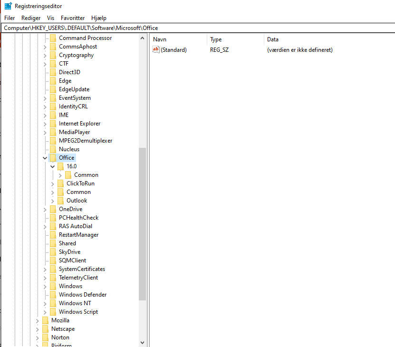This screenshot has width=395, height=347.
Task: Expand the SystemCertificates key
Action: click(x=45, y=270)
